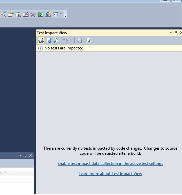Image resolution: width=182 pixels, height=195 pixels.
Task: Open Learn more about Test Impact View link
Action: 110,174
